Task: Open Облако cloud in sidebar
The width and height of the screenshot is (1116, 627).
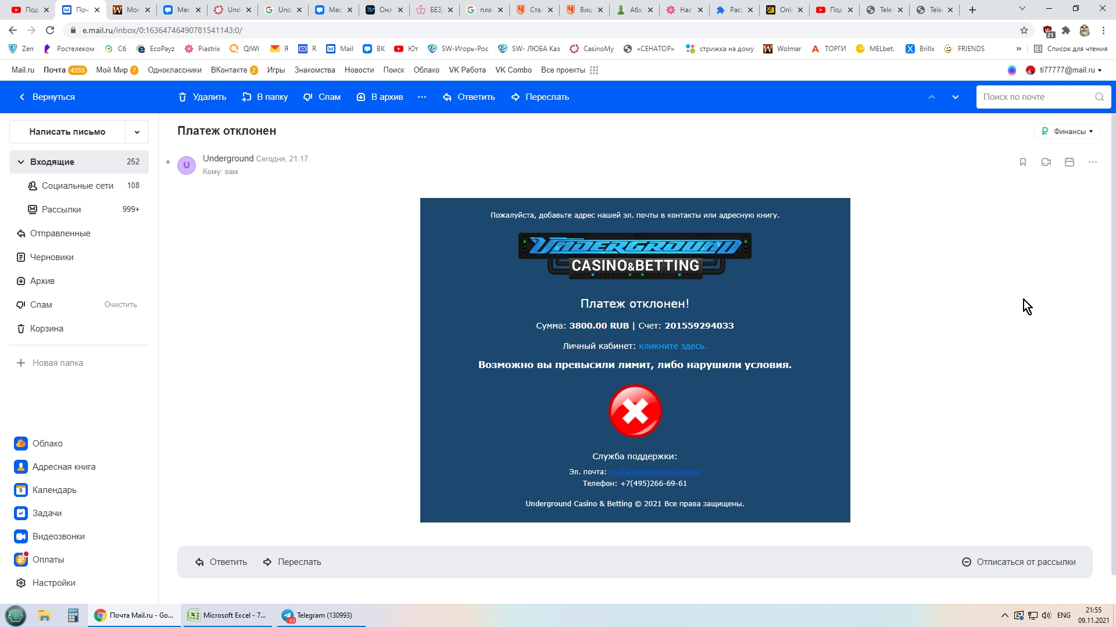Action: coord(38,444)
